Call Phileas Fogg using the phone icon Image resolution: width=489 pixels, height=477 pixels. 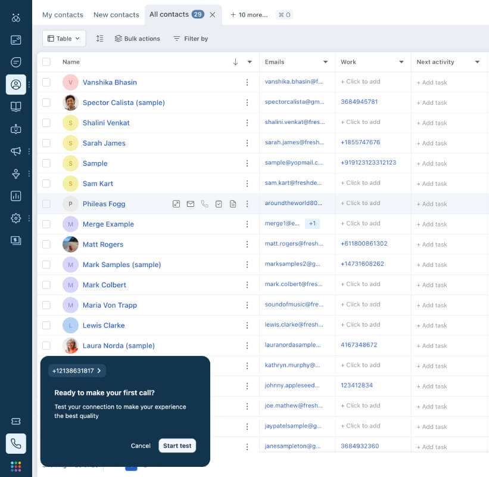pos(204,204)
